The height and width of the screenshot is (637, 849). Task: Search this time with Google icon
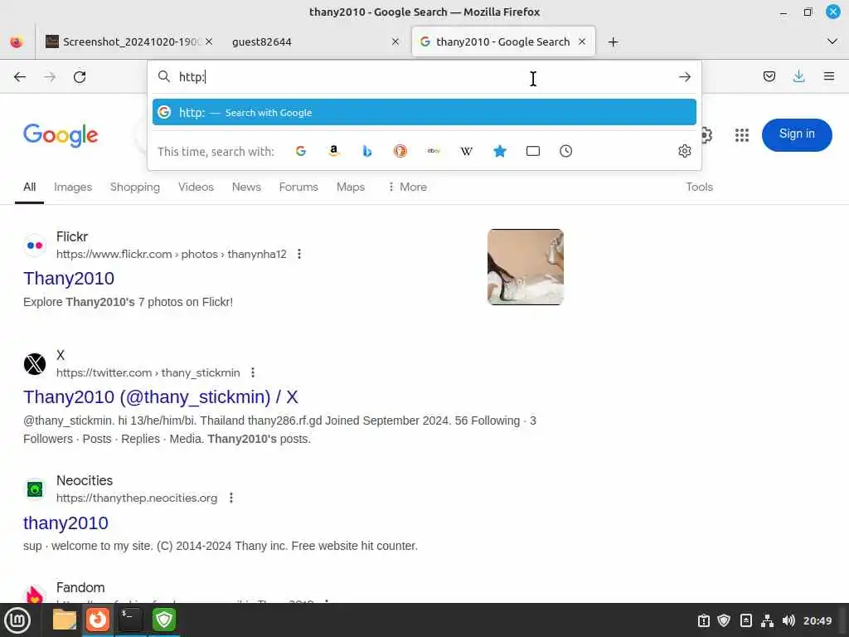pyautogui.click(x=301, y=151)
